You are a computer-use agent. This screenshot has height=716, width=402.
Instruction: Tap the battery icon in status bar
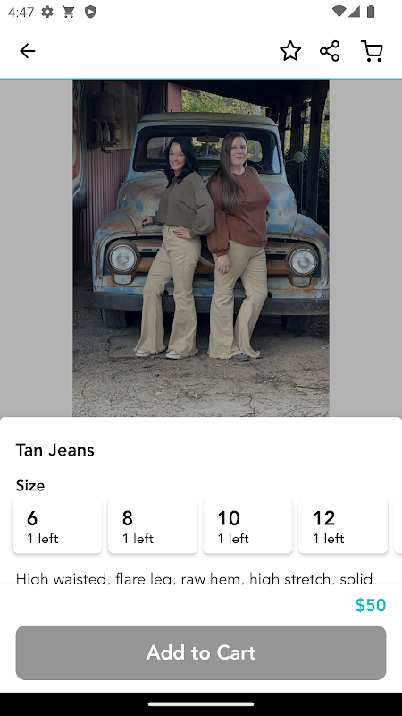tap(371, 12)
